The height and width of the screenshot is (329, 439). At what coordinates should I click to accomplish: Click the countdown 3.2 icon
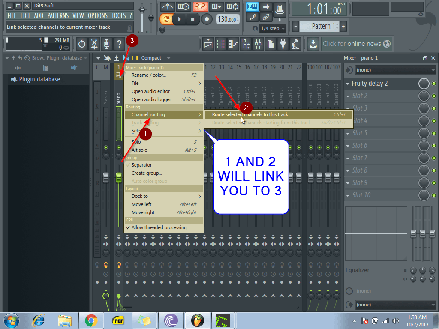200,6
